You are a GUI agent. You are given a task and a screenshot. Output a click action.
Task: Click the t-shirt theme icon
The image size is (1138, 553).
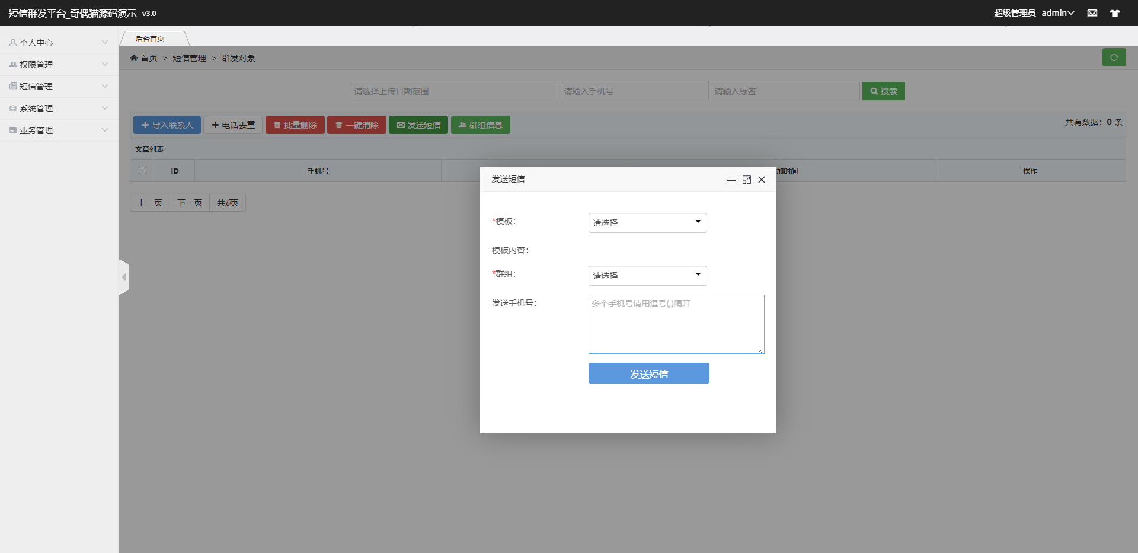point(1114,13)
